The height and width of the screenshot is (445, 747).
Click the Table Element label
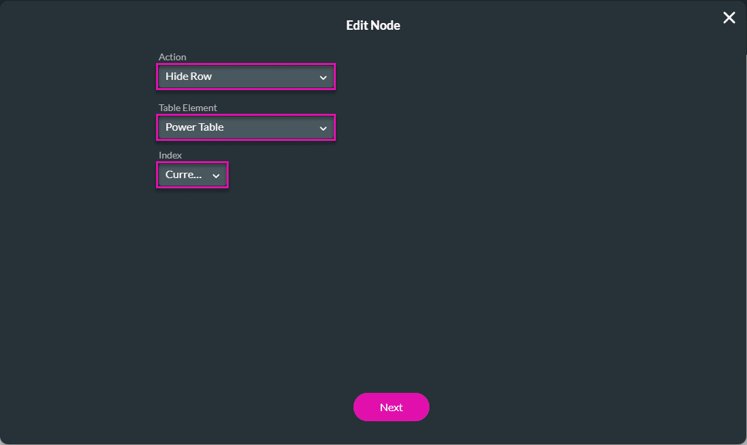click(188, 108)
